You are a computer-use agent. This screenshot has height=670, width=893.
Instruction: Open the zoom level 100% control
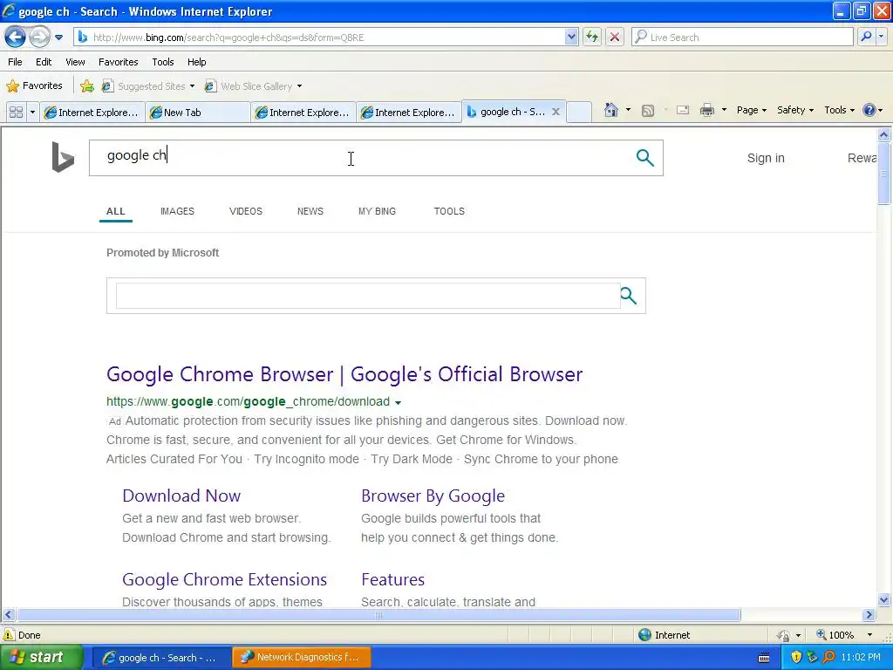click(844, 635)
